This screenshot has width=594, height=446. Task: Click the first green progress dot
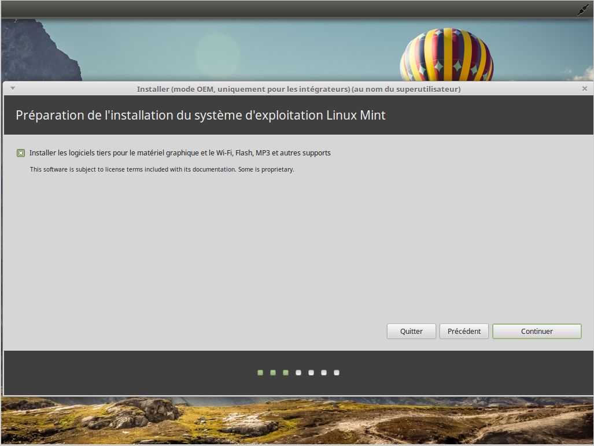260,373
